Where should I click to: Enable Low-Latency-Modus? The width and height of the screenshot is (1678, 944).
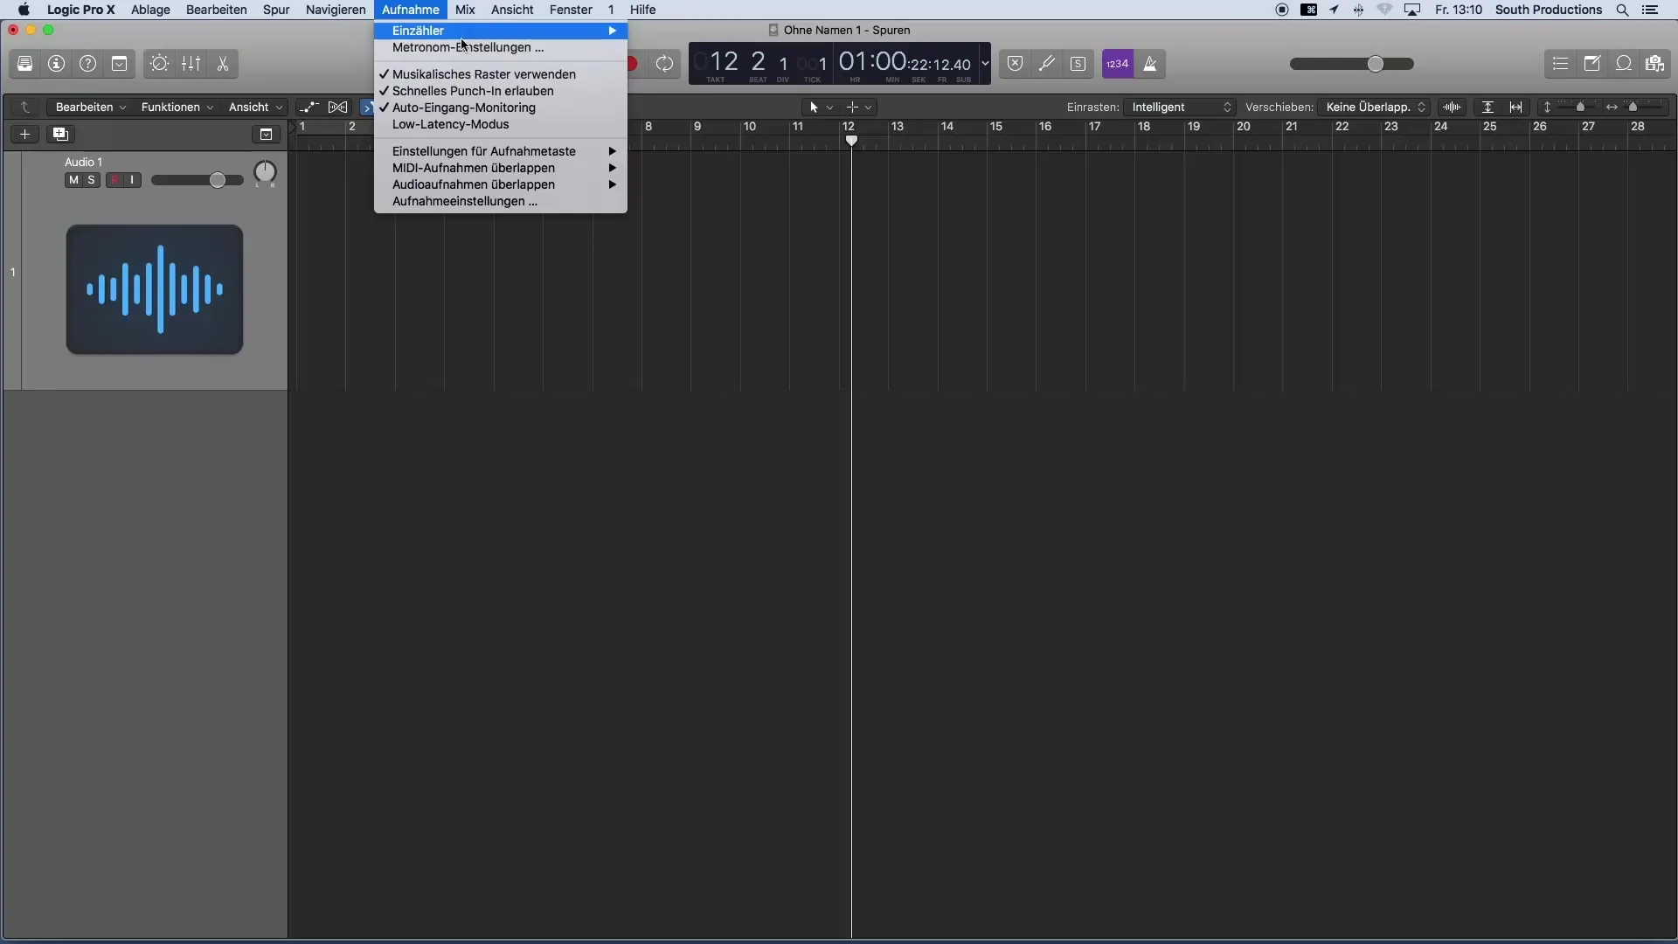click(501, 124)
